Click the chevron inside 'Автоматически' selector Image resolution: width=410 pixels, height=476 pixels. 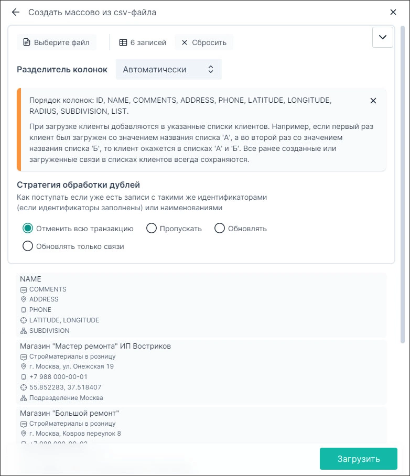click(210, 69)
